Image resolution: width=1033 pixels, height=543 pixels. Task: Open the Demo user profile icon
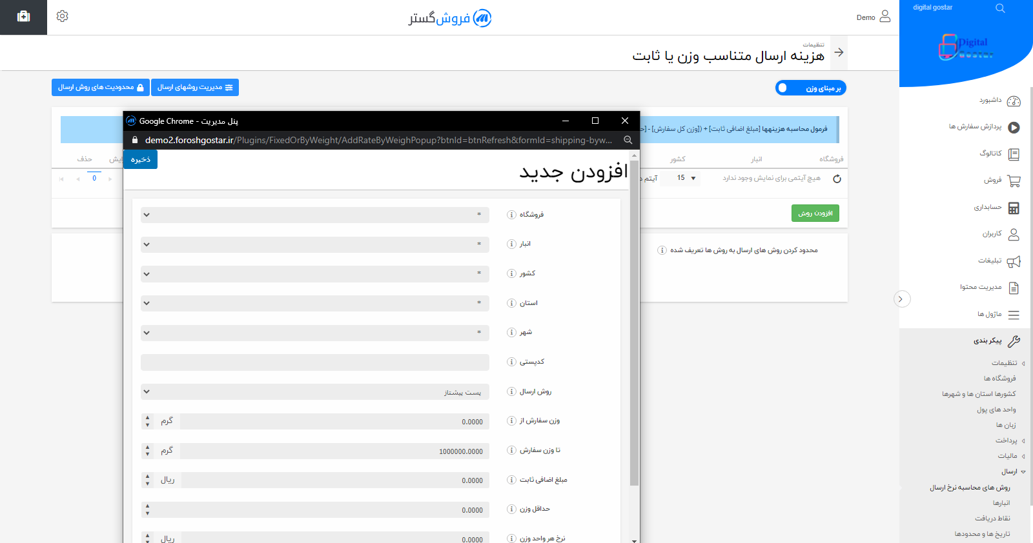tap(885, 16)
